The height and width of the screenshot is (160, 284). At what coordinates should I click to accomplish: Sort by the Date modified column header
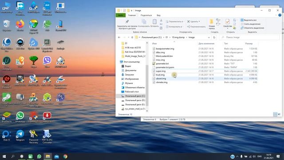coord(206,44)
